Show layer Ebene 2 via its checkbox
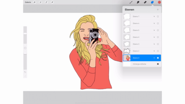 click(158, 51)
